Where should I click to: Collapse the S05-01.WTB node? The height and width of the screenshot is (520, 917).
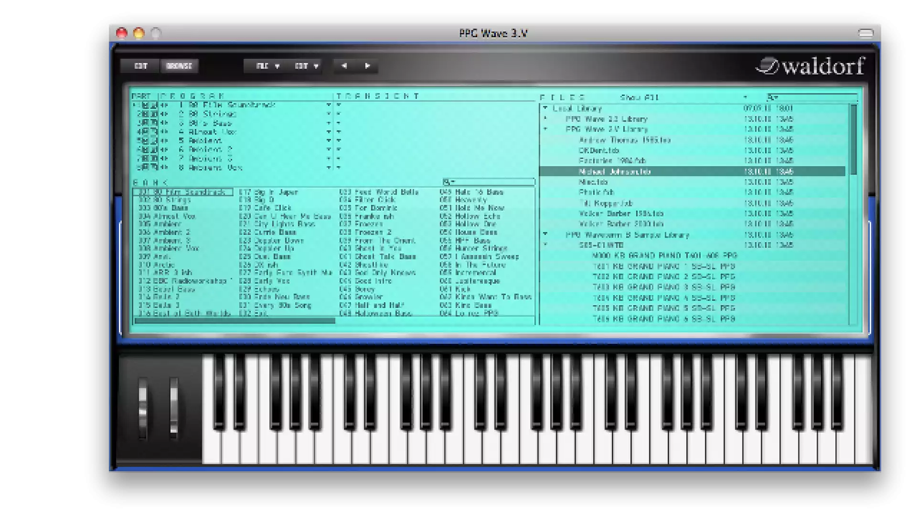click(x=545, y=245)
